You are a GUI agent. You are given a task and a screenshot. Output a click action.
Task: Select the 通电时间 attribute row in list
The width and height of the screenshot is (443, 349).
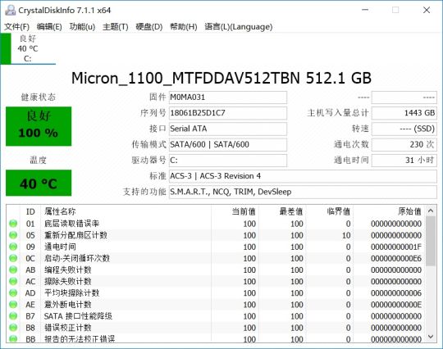tap(216, 247)
